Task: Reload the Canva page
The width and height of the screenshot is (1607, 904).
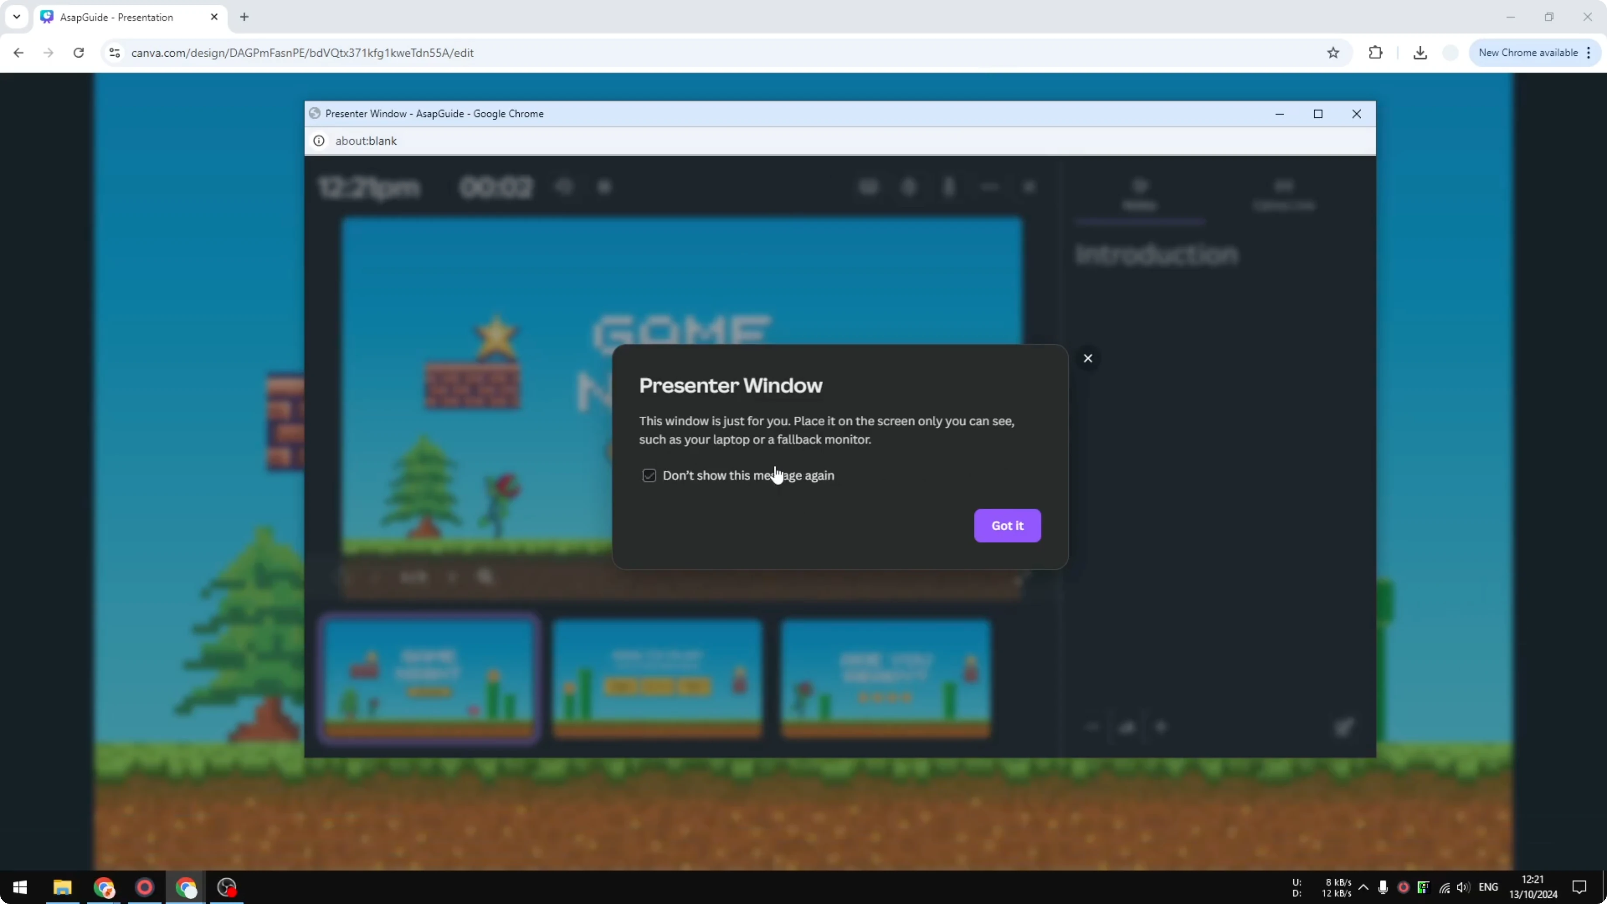Action: pyautogui.click(x=79, y=53)
